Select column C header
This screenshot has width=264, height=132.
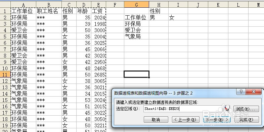69,5
